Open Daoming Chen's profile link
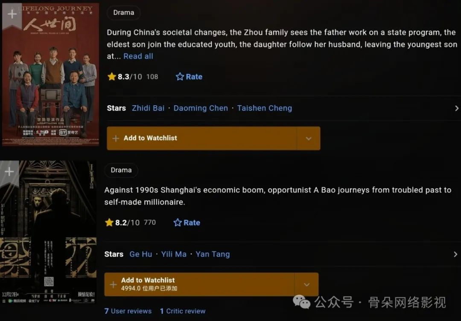 click(201, 108)
